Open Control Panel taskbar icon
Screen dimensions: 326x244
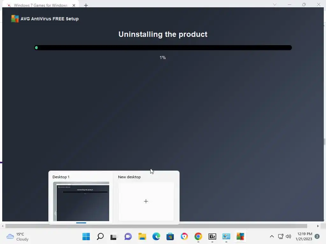[226, 236]
